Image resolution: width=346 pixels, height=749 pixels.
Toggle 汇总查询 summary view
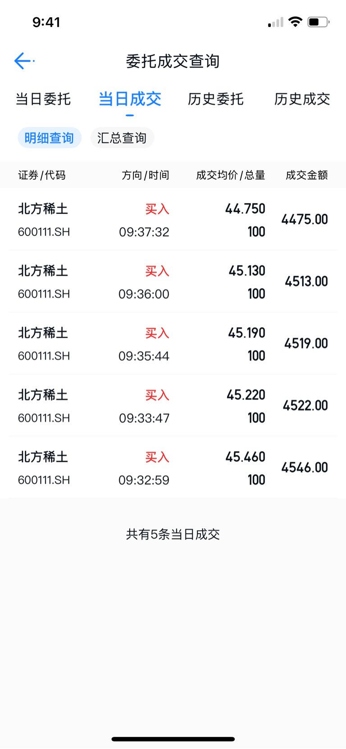coord(122,138)
